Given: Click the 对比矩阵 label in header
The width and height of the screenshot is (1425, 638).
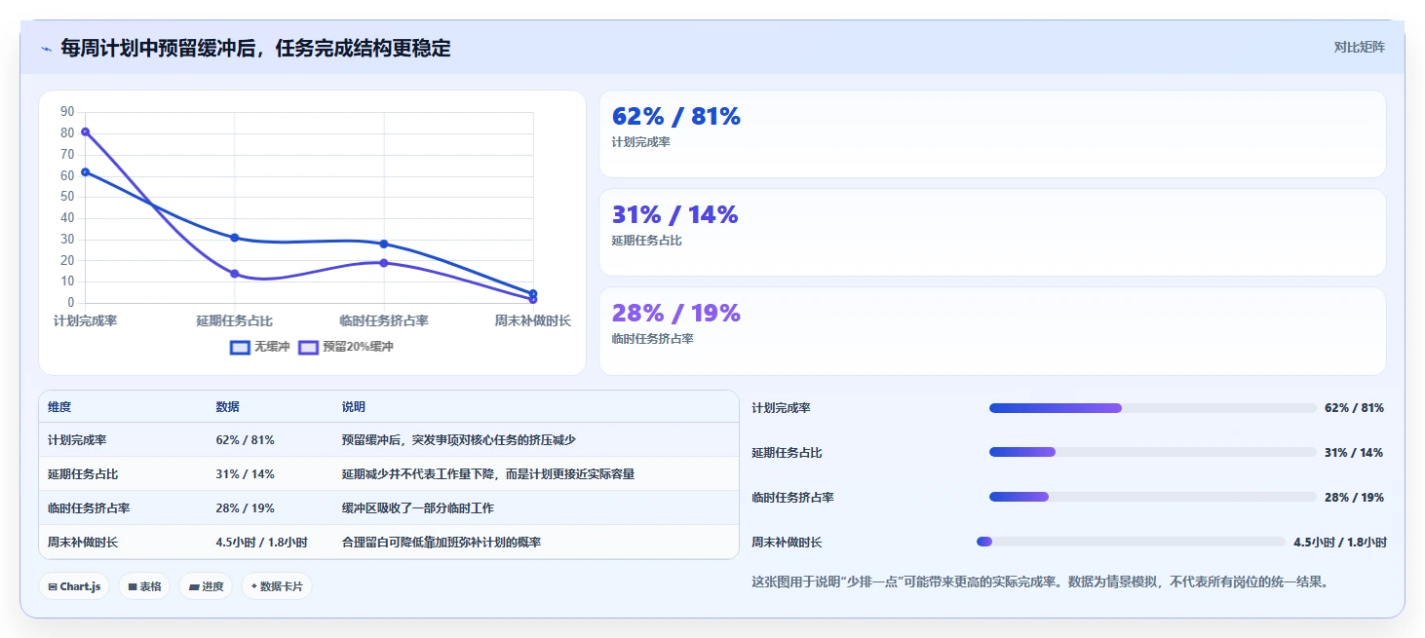Looking at the screenshot, I should [1359, 47].
